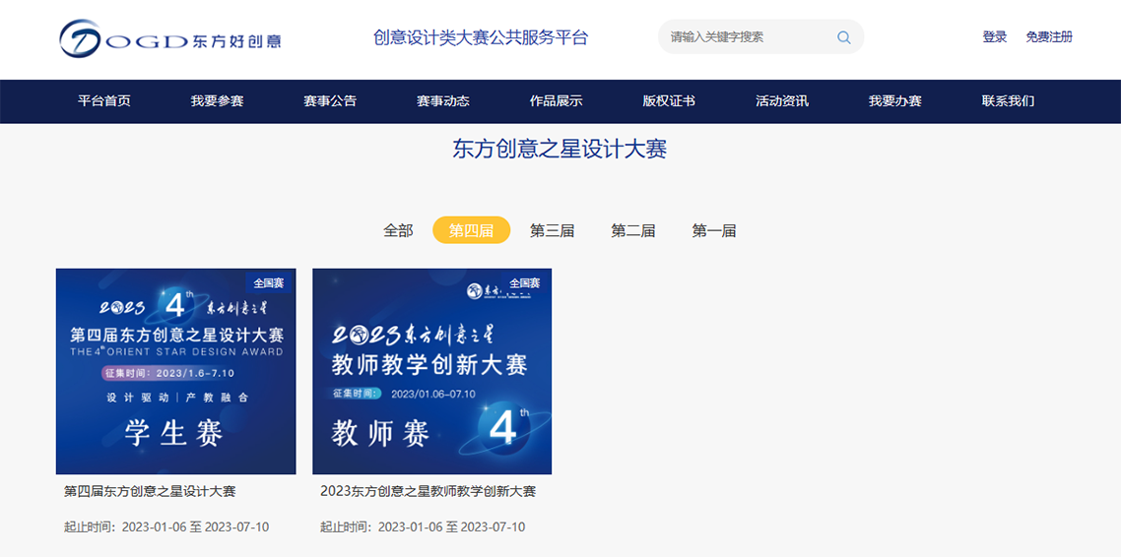The height and width of the screenshot is (557, 1121).
Task: Click the OGD 东方好创意 logo
Action: pyautogui.click(x=169, y=39)
